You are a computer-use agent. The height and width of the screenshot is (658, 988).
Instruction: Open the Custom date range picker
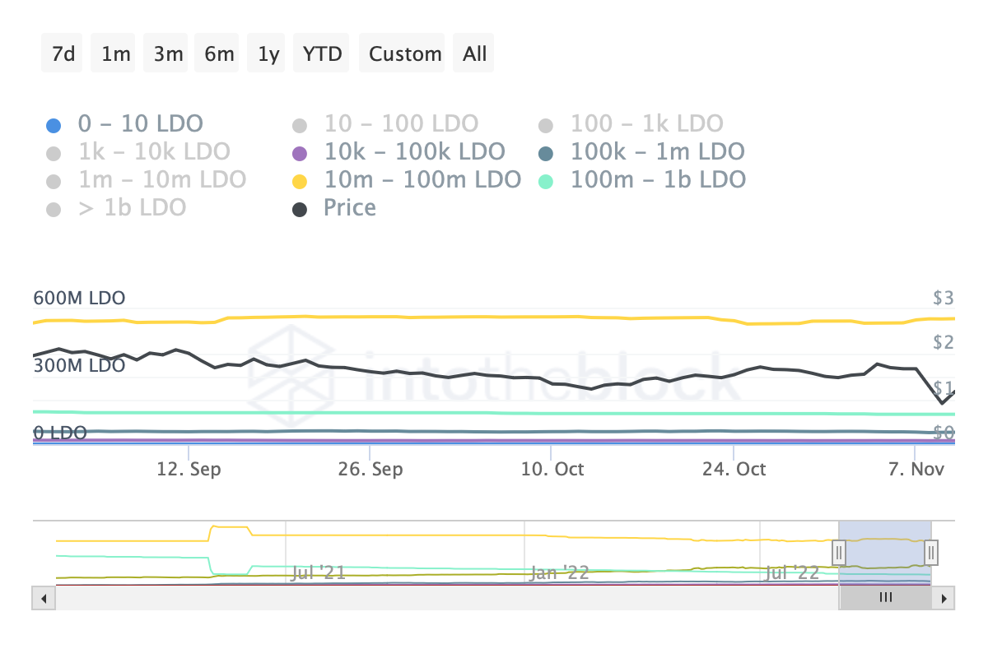(405, 54)
